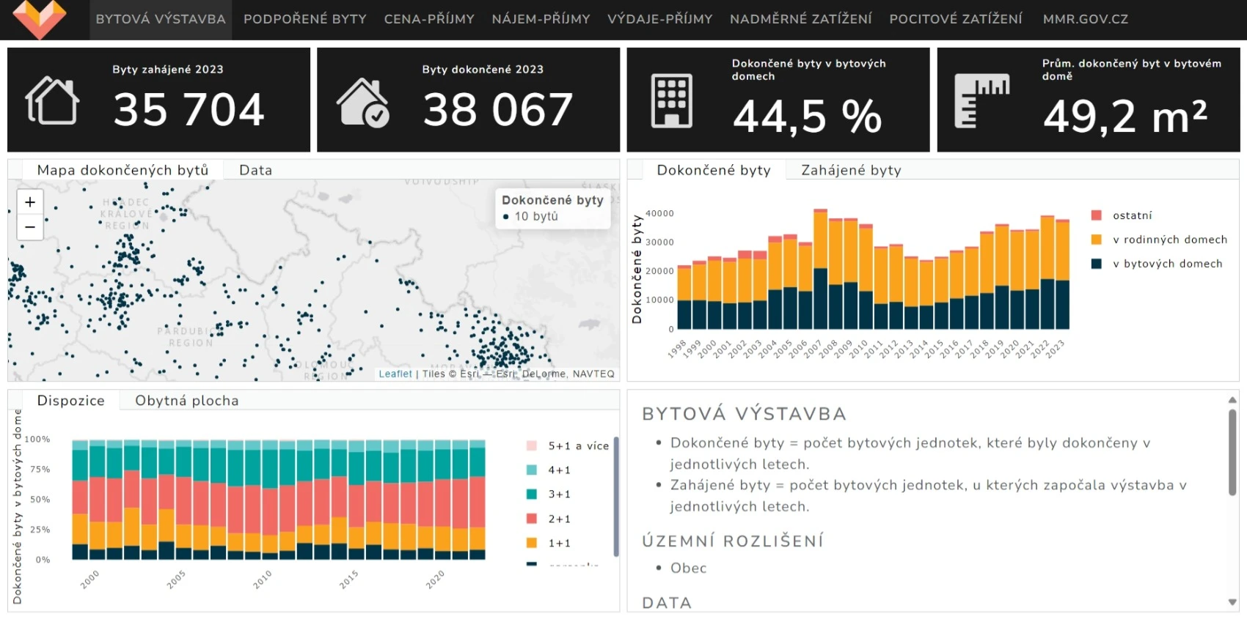Select the Mapa dokončených bytů tab
Image resolution: width=1247 pixels, height=619 pixels.
pos(122,170)
